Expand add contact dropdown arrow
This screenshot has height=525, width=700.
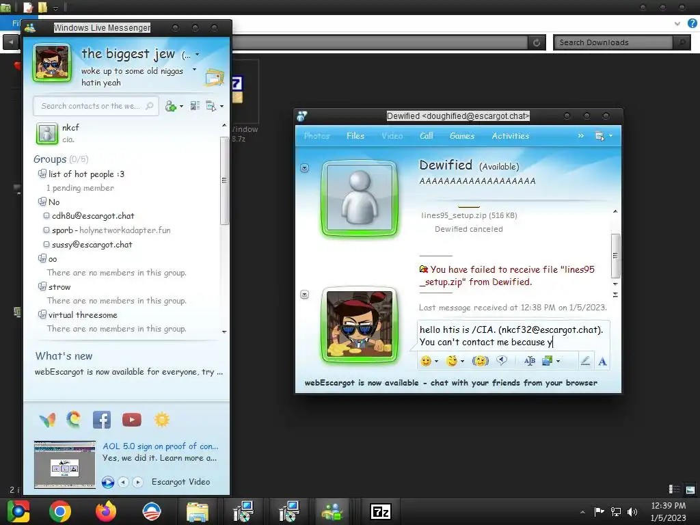pos(181,106)
